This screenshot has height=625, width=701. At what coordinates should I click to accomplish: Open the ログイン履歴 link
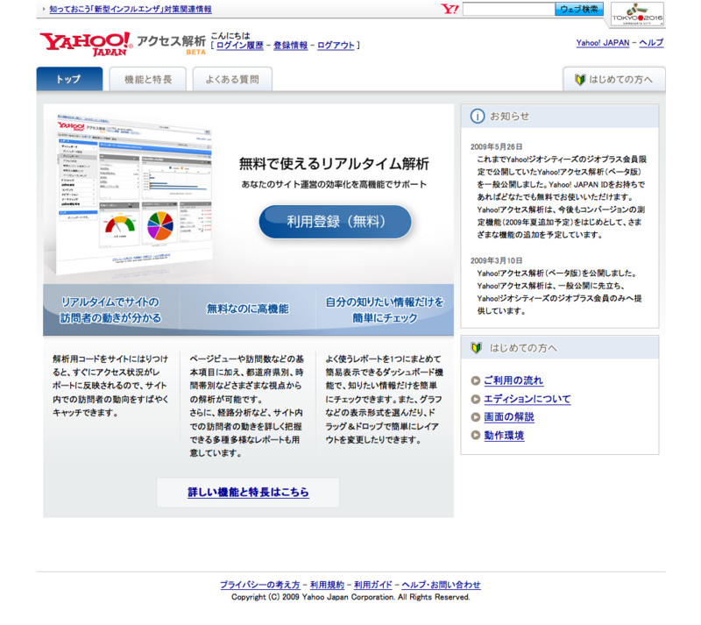(240, 46)
